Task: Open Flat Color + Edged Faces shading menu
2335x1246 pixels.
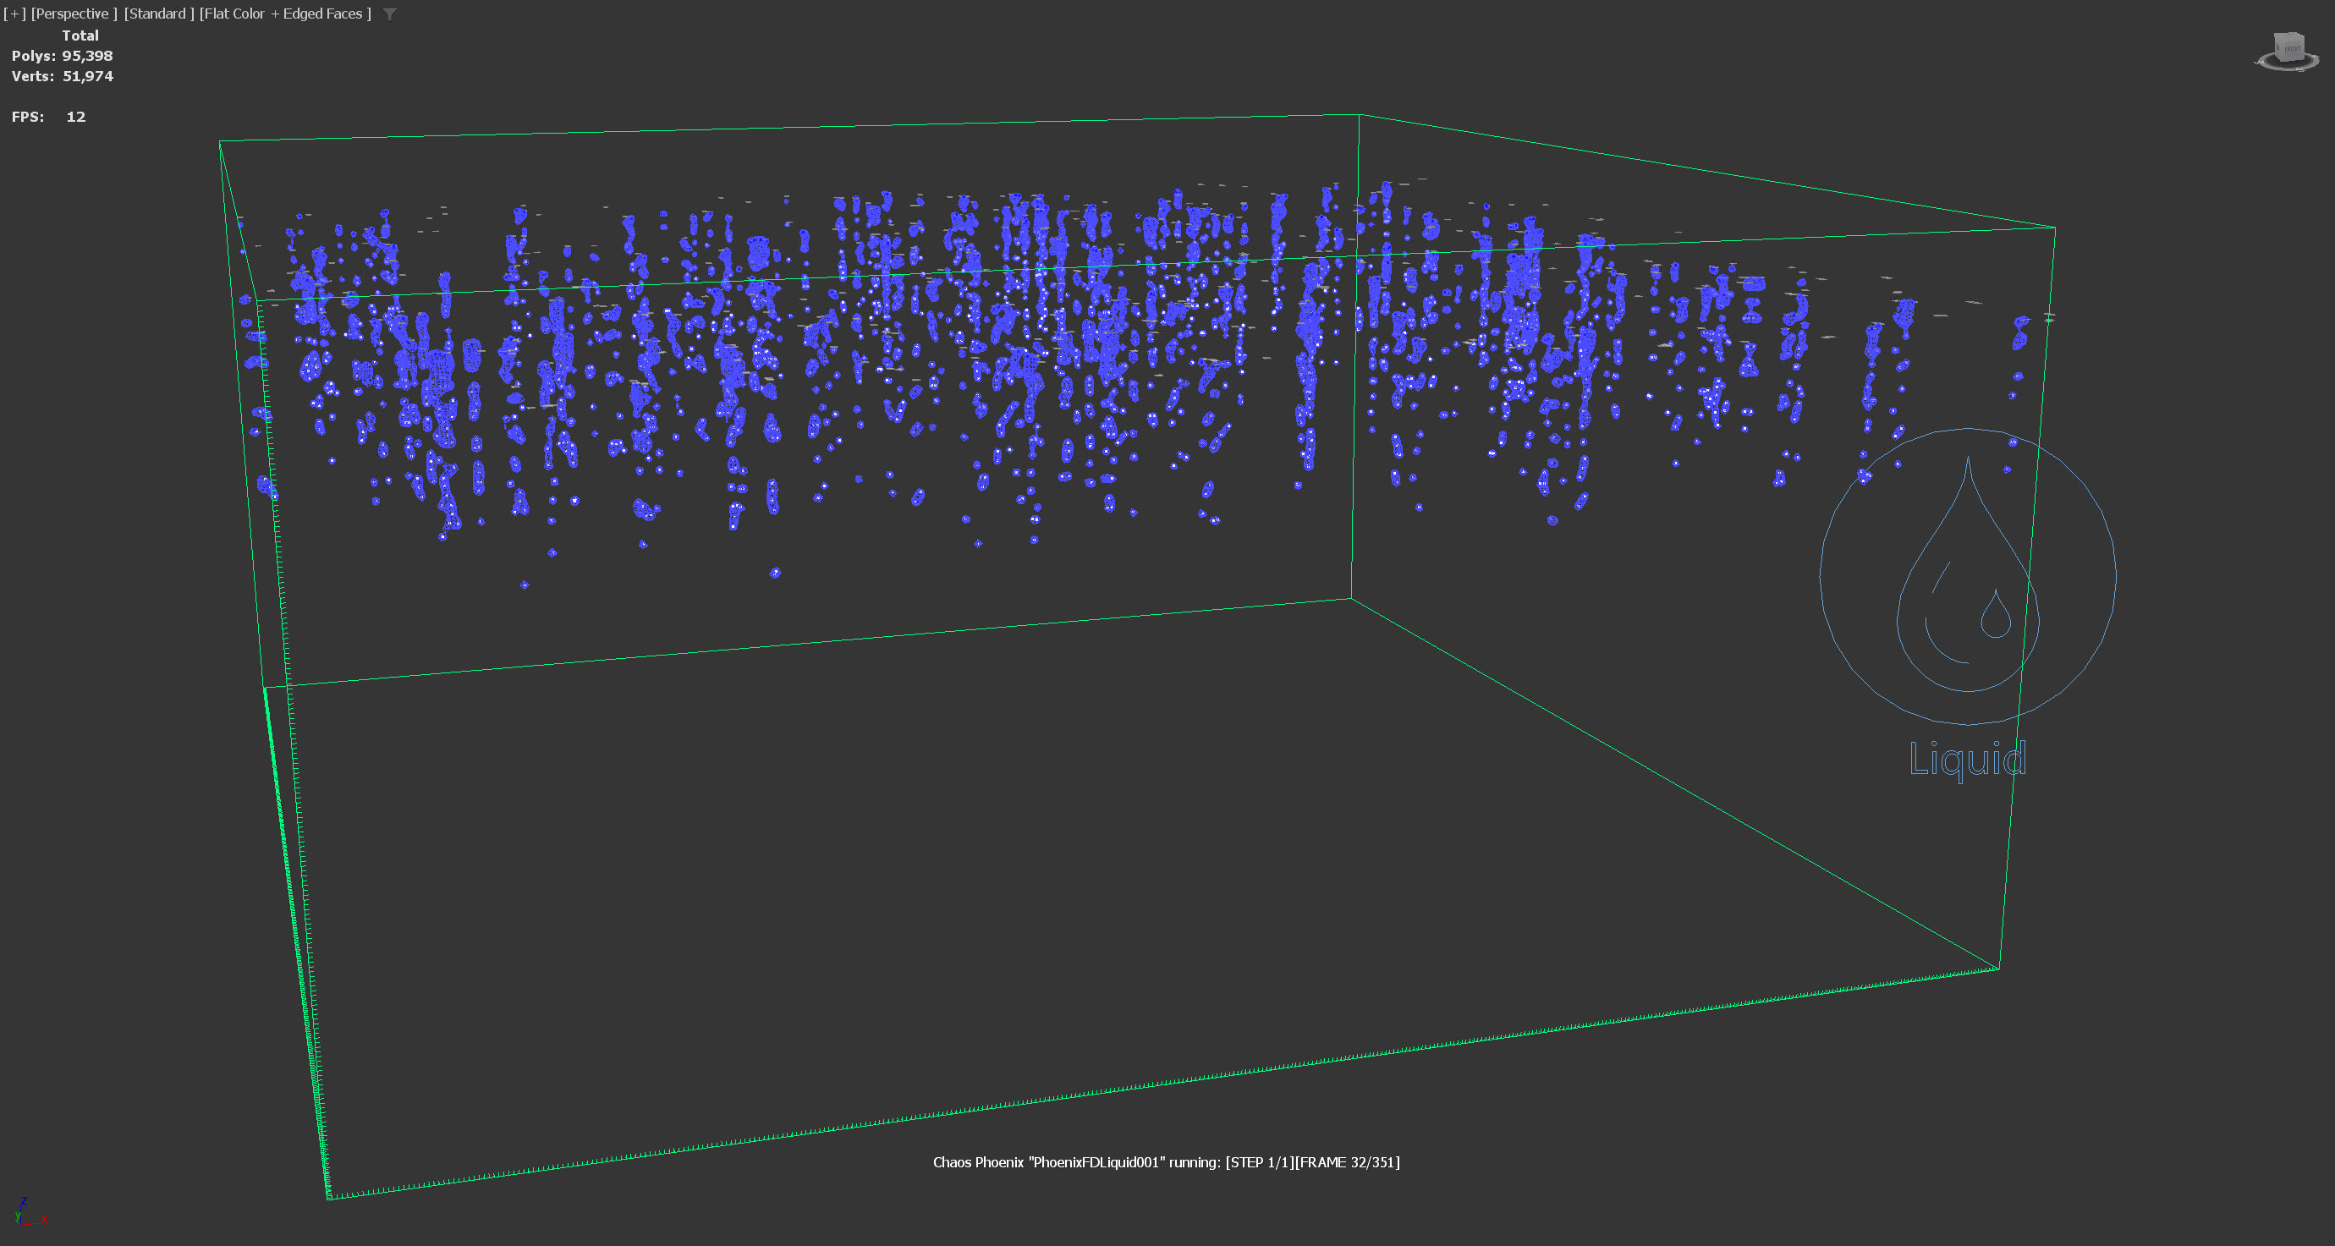Action: tap(284, 14)
